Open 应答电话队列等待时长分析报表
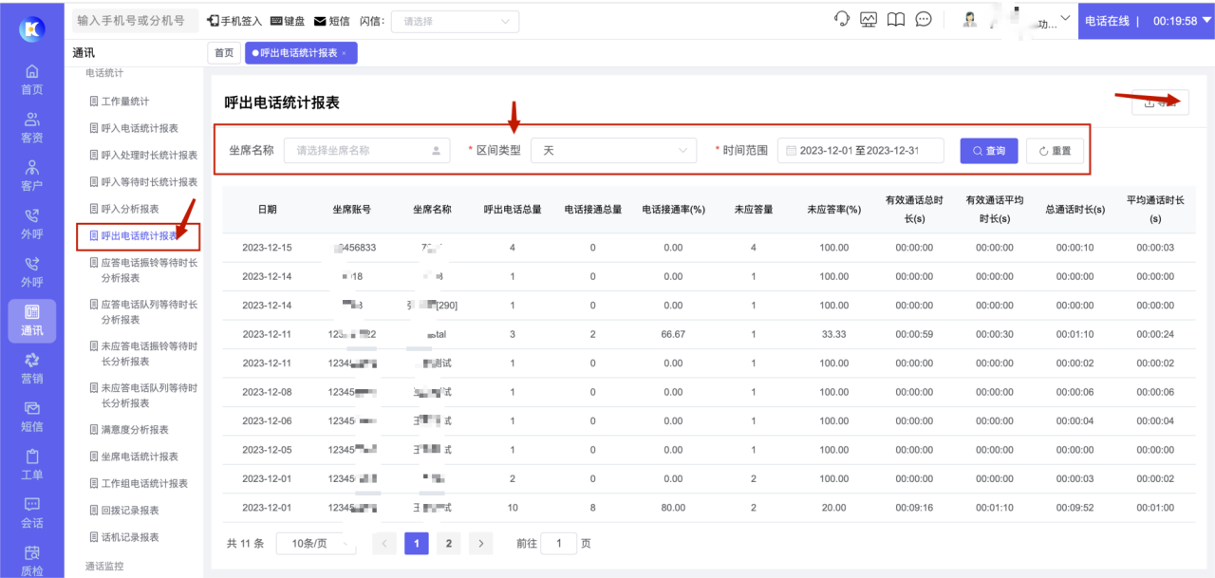This screenshot has height=578, width=1215. point(143,311)
